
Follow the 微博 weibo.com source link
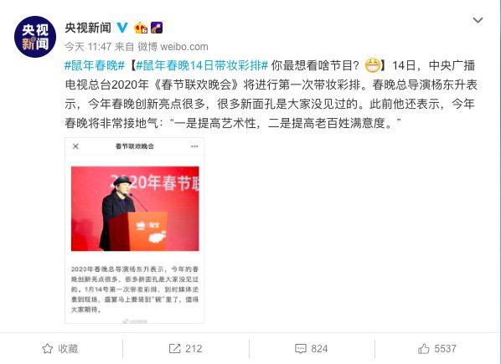[x=173, y=47]
